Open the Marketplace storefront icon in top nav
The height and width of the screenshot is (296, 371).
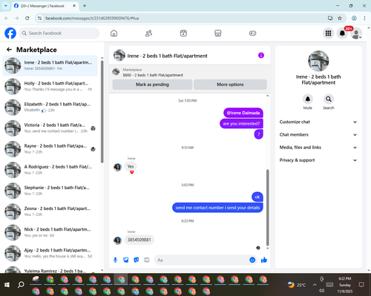point(218,33)
